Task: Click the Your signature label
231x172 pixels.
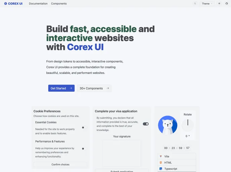Action: tap(122, 136)
